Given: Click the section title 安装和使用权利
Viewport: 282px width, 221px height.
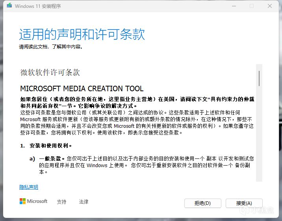Looking at the screenshot, I should pyautogui.click(x=50, y=145).
